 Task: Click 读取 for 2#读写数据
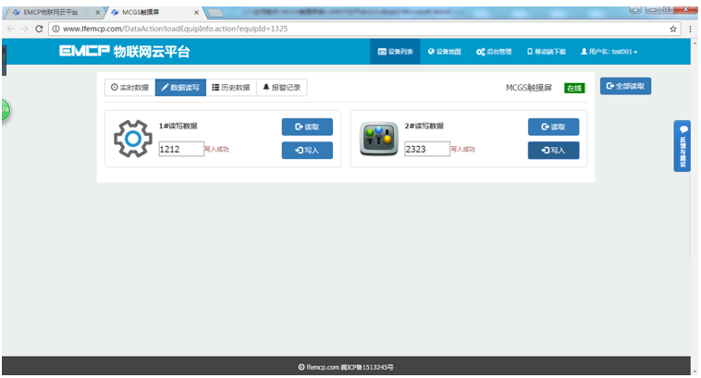(553, 127)
